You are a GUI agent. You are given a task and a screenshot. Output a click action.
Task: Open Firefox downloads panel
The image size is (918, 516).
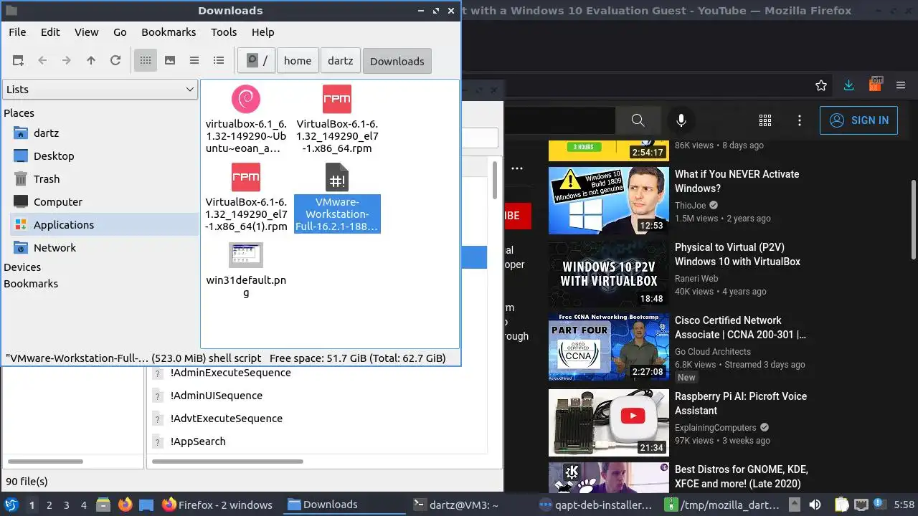[848, 85]
